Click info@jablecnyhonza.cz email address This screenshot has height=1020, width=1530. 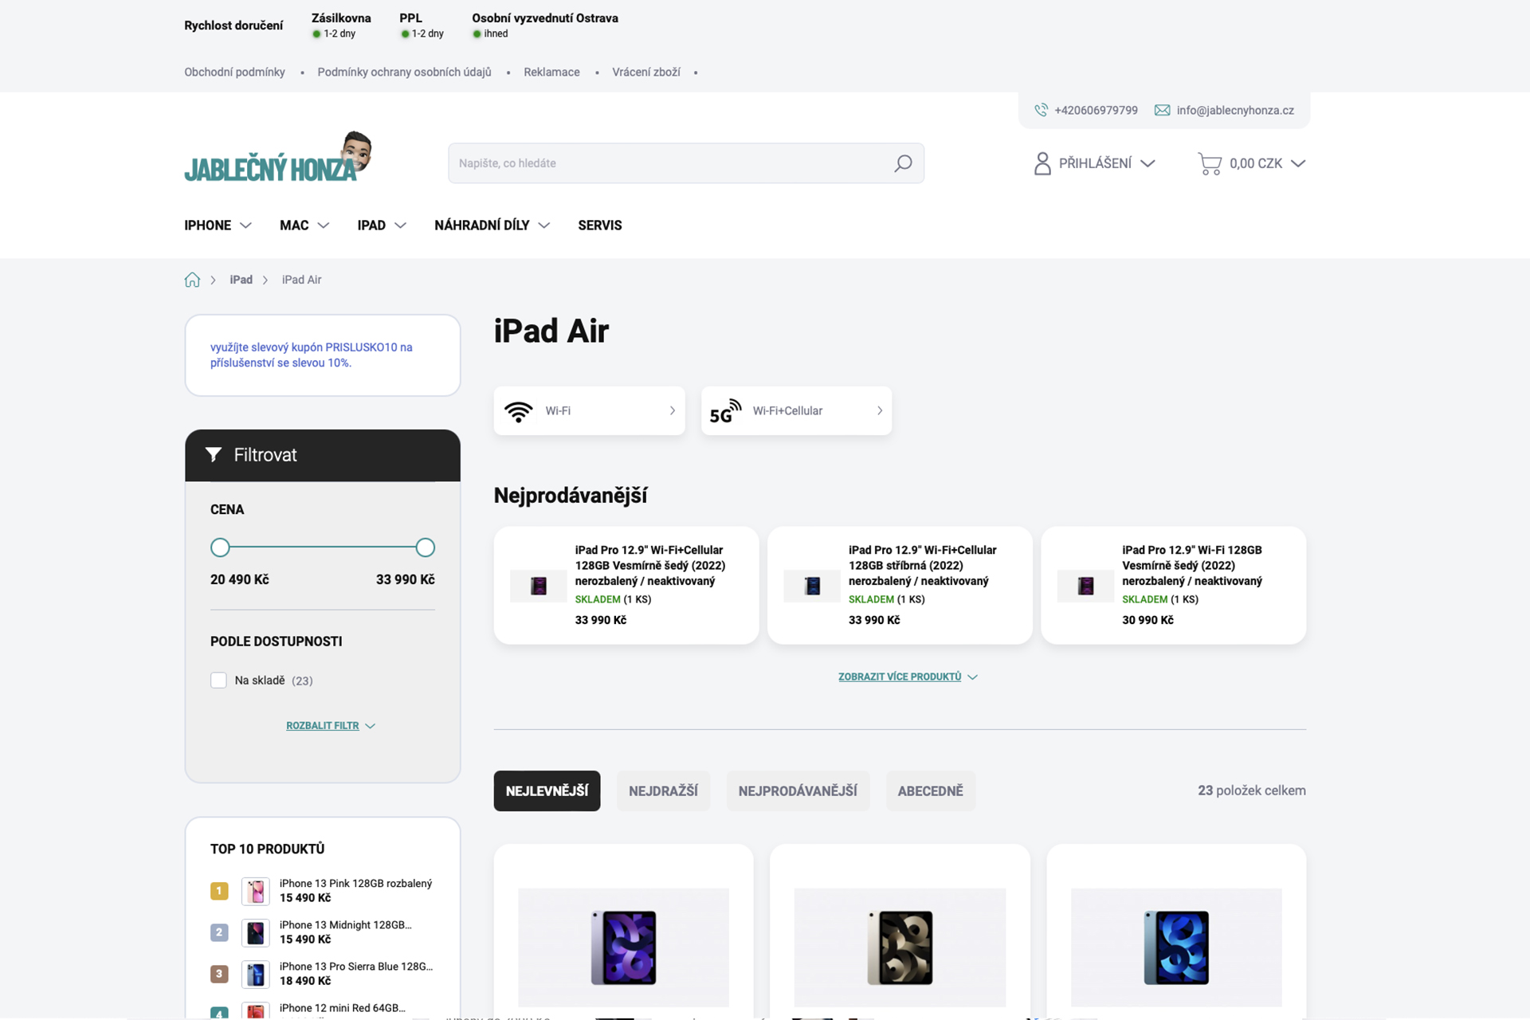click(1235, 110)
